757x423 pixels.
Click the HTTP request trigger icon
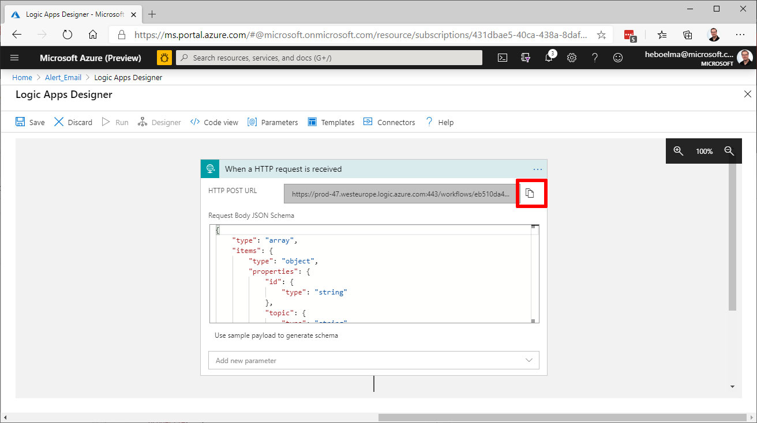click(x=210, y=169)
